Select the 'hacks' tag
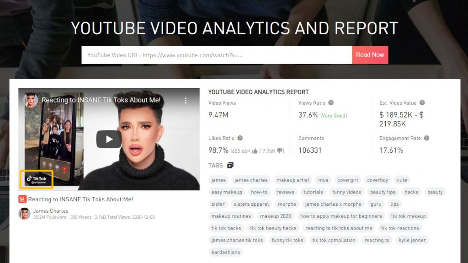Image resolution: width=468 pixels, height=263 pixels. coord(411,192)
